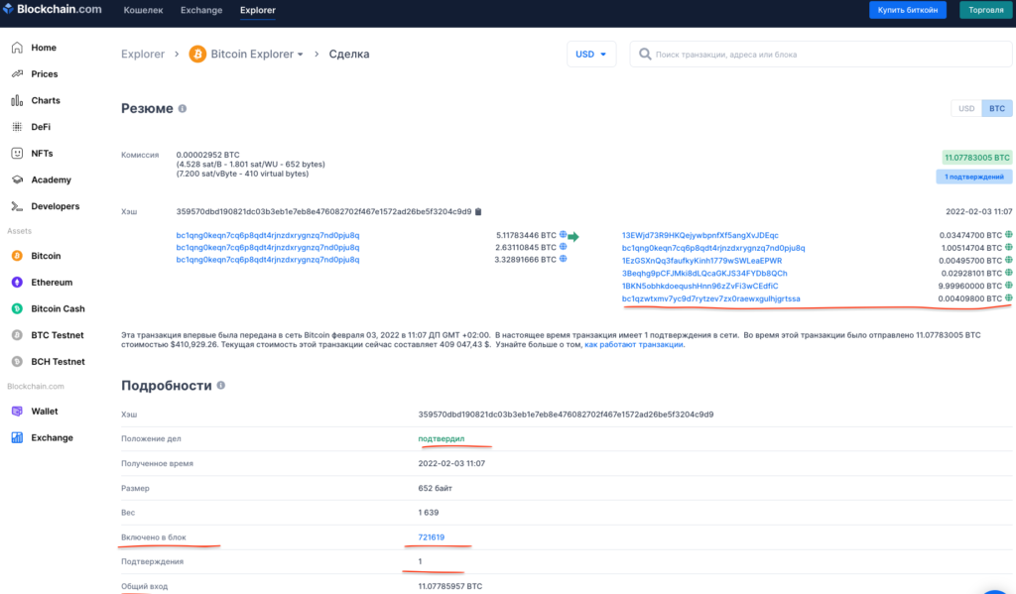1016x594 pixels.
Task: Click the commission value 0.00002952 BTC
Action: tap(207, 155)
